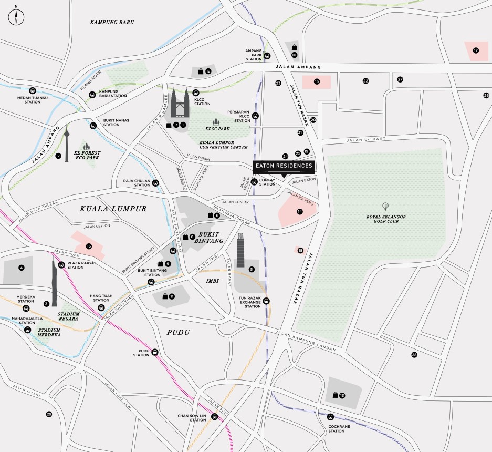Click the Merdeka Station train icon
The image size is (492, 452).
coord(26,309)
